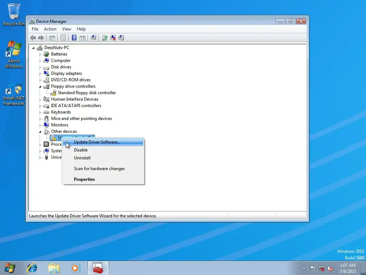Expand the Display adapters category
The width and height of the screenshot is (366, 275).
[x=40, y=74]
